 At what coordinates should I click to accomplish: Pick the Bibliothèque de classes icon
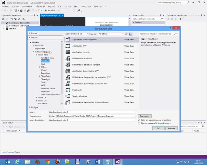pos(68,58)
